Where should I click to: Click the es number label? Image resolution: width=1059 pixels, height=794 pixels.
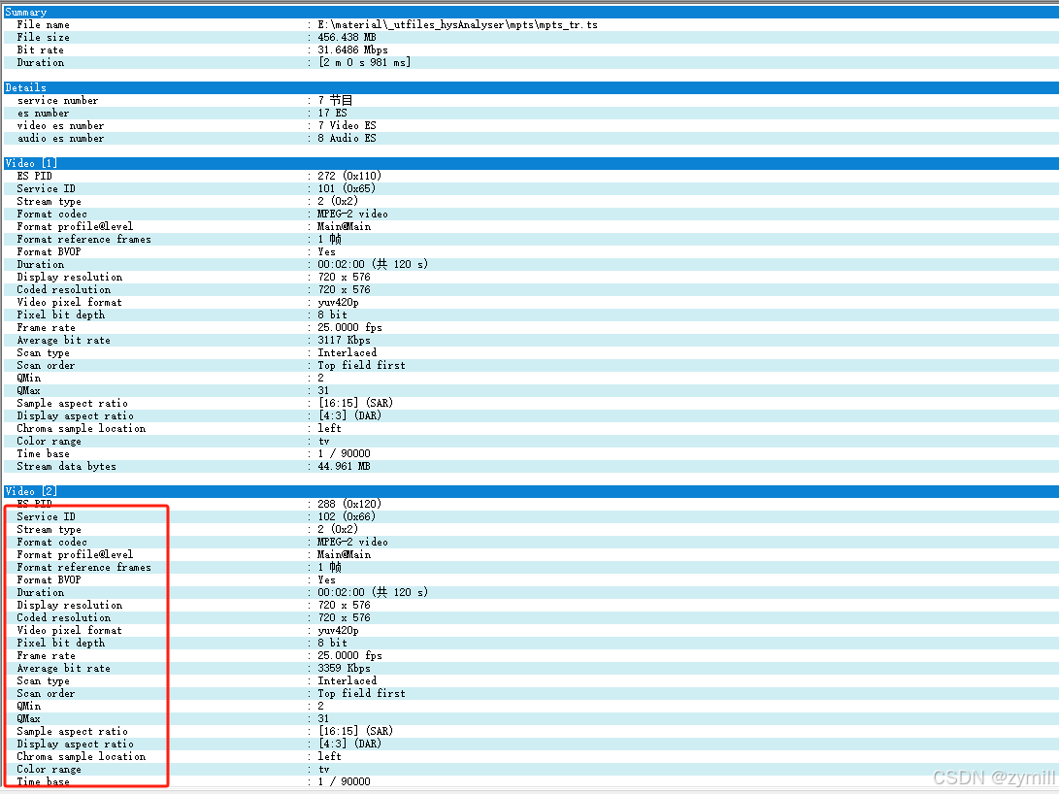44,114
